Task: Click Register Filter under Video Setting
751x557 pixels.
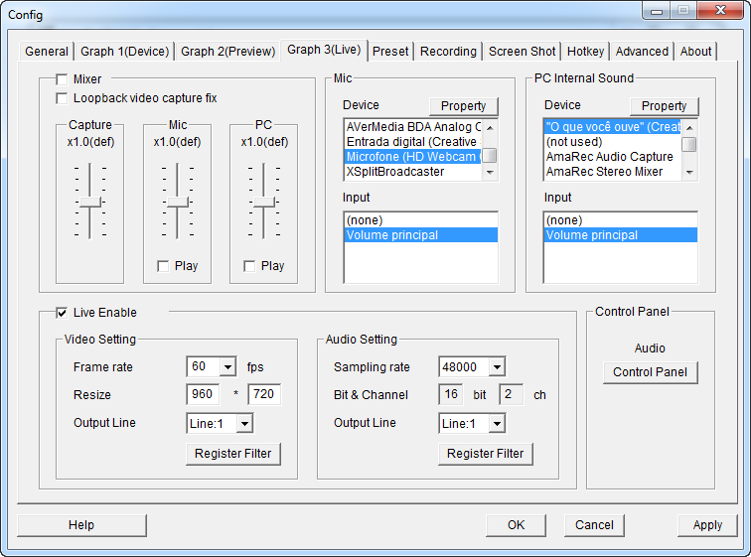Action: (x=233, y=454)
